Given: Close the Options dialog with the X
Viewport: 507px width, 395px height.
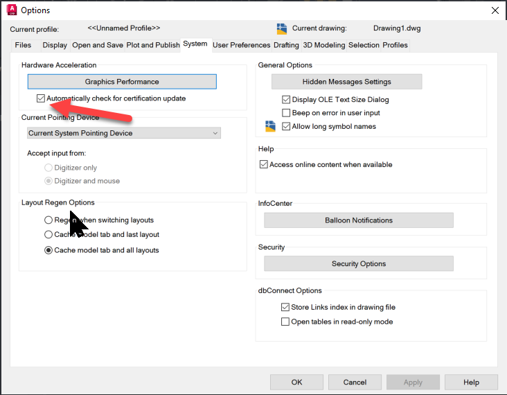Looking at the screenshot, I should click(x=495, y=10).
